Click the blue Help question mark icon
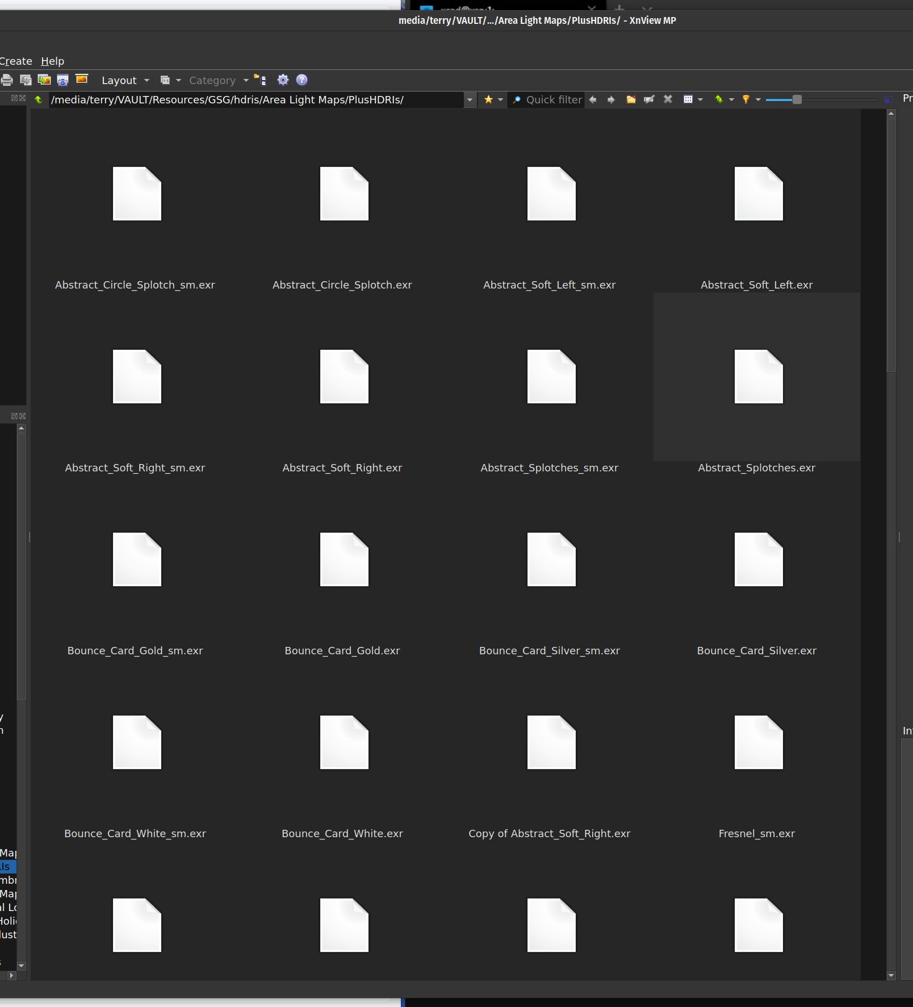913x1007 pixels. click(301, 80)
